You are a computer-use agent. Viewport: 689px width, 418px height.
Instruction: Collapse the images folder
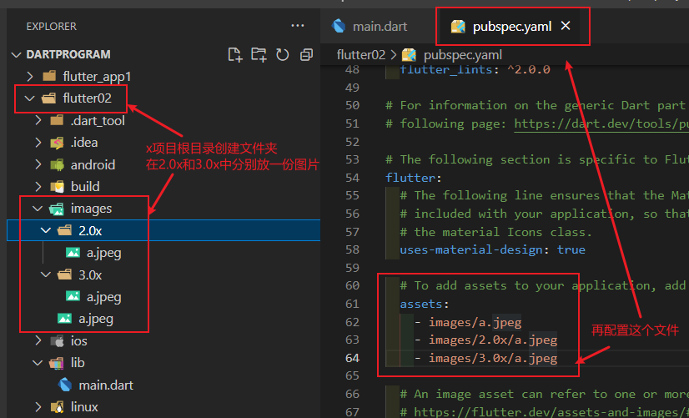(x=38, y=209)
